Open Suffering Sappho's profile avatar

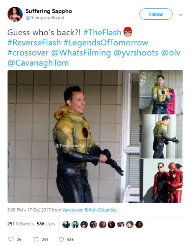point(15,14)
